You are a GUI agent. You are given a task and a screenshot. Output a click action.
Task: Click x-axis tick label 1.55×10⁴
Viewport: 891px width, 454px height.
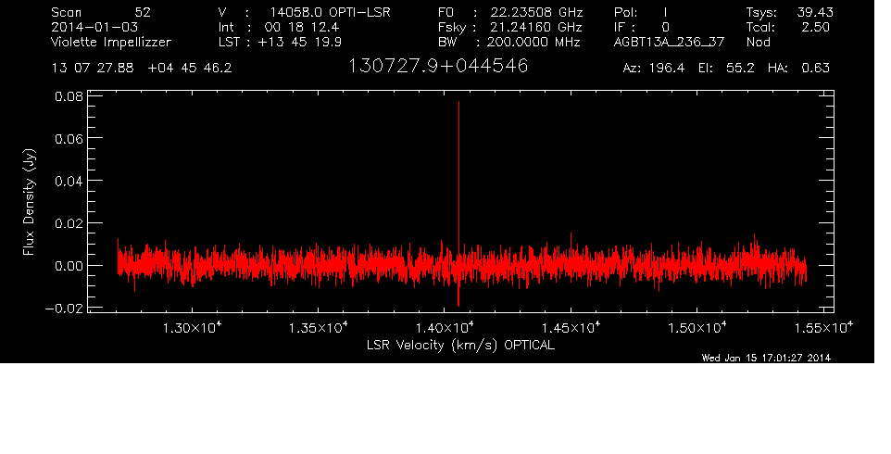(x=822, y=327)
